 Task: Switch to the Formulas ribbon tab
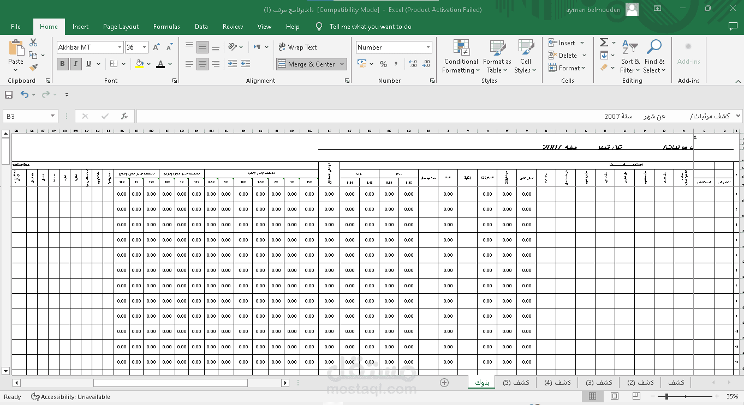(166, 26)
